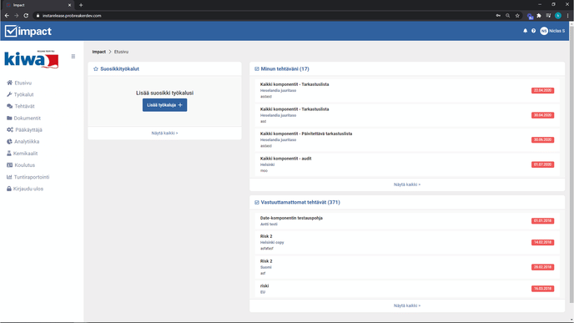Viewport: 574px width, 323px height.
Task: Click the 28.02.2018 due date badge
Action: pos(542,267)
